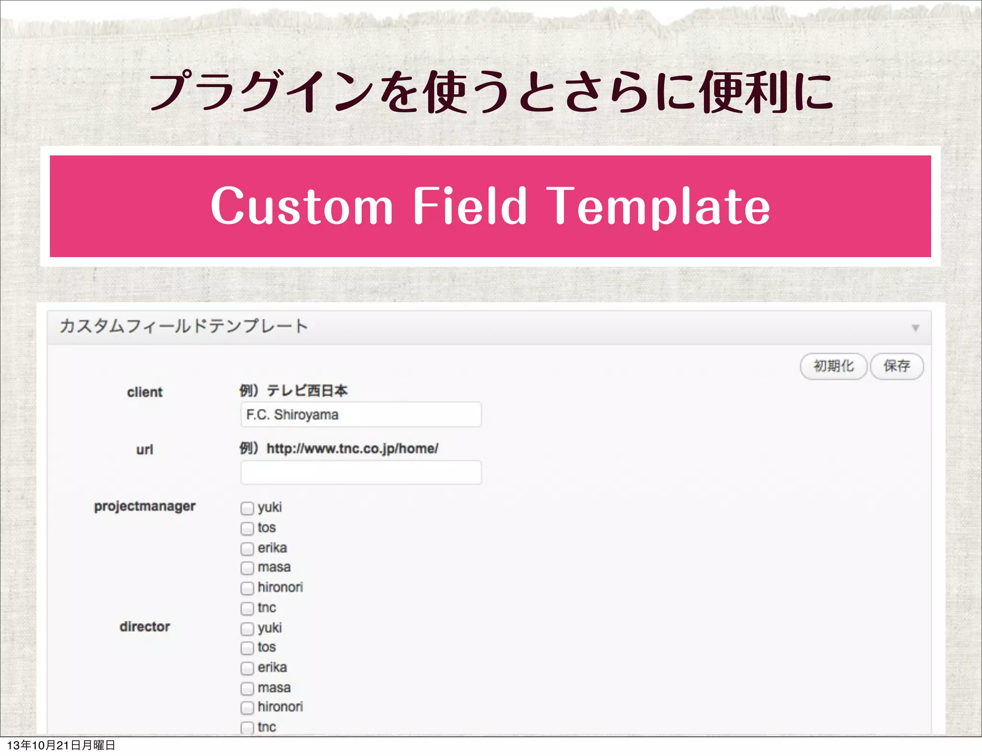Check tnc under projectmanager
The image size is (982, 756).
point(247,608)
